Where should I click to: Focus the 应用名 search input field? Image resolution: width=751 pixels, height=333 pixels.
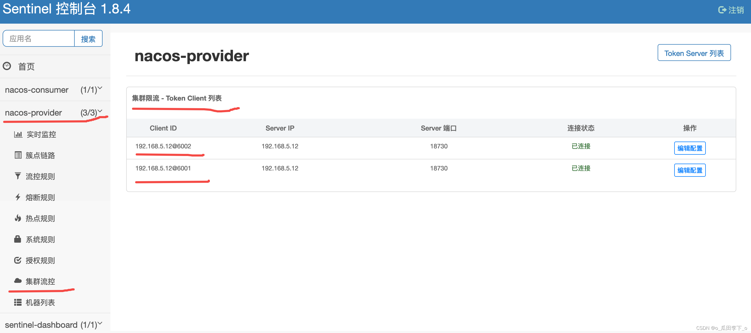[39, 38]
